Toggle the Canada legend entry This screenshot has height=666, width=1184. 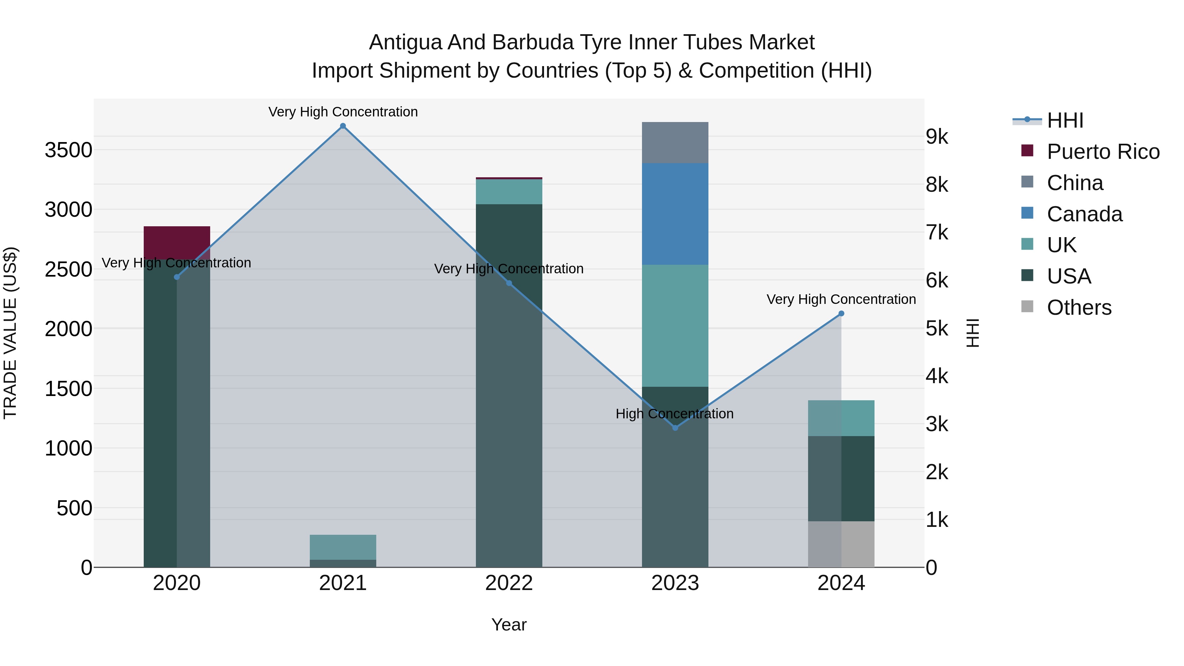1072,214
